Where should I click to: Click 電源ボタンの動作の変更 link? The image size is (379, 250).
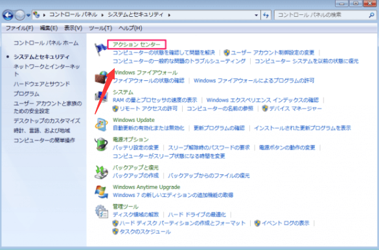(x=287, y=148)
